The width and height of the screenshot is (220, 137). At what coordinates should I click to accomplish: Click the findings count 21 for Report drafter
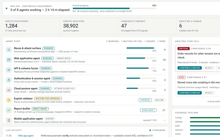164,110
